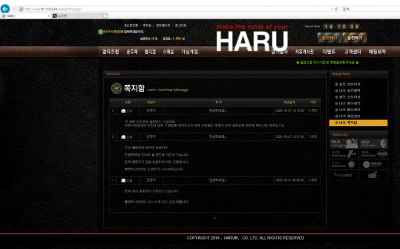This screenshot has height=249, width=400.
Task: Open NHL score board link
Action: [373, 154]
